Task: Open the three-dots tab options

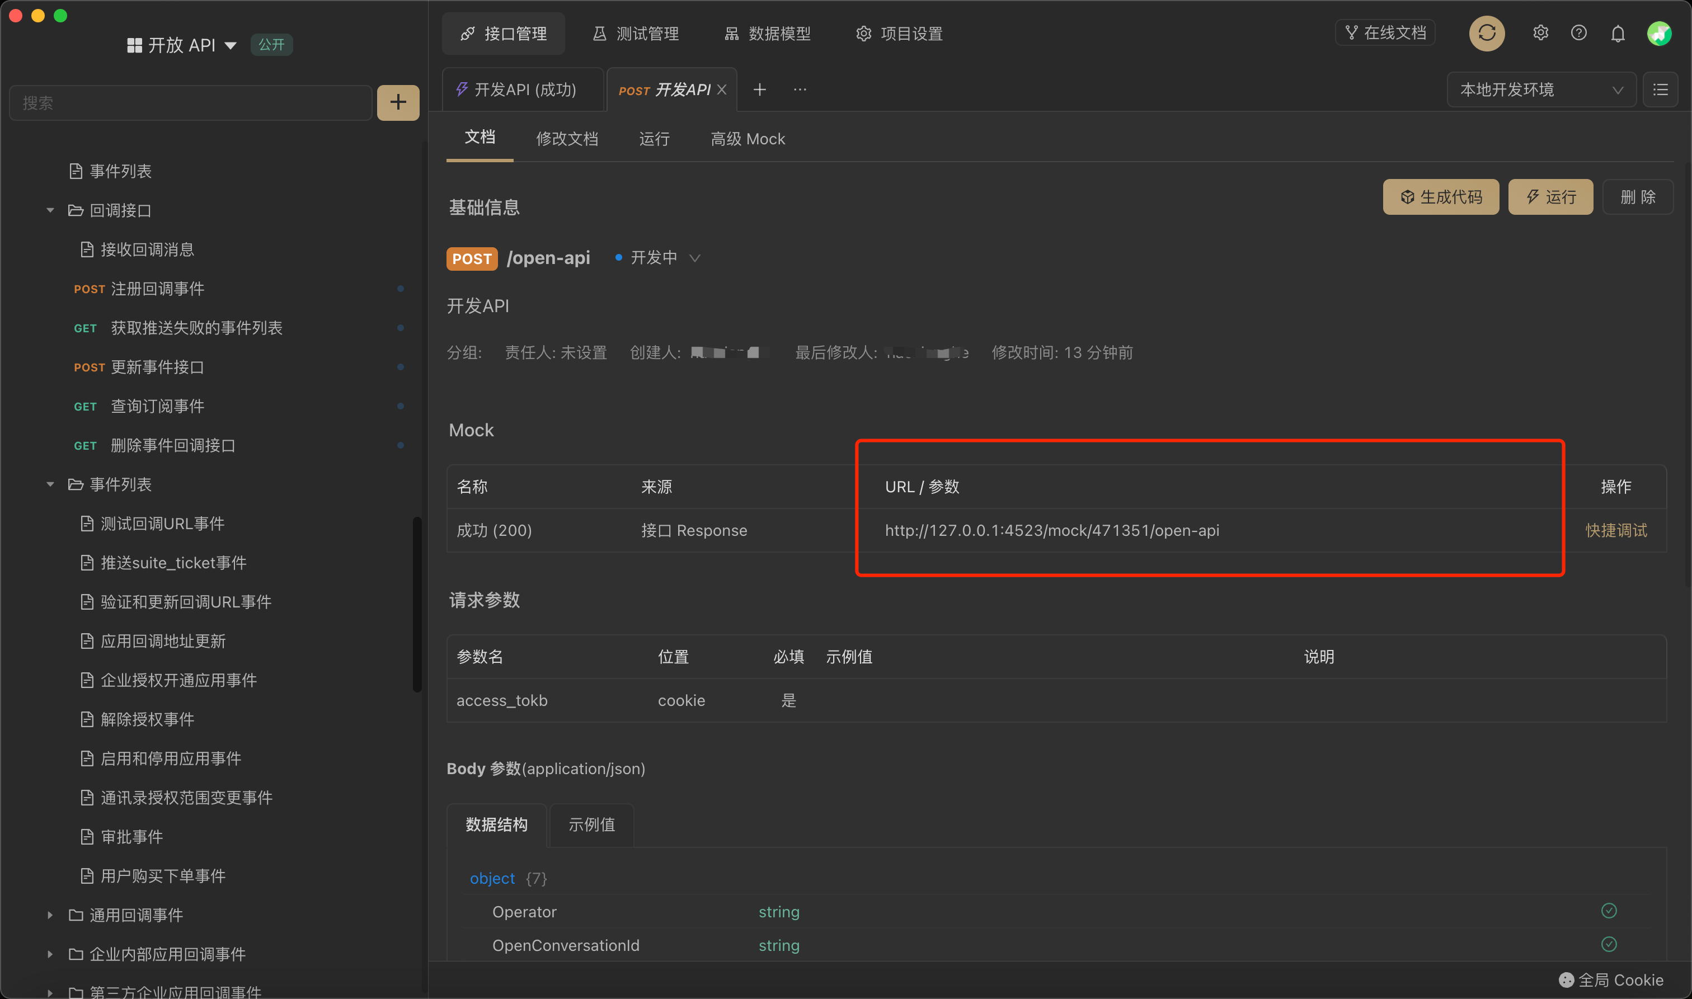Action: point(800,89)
